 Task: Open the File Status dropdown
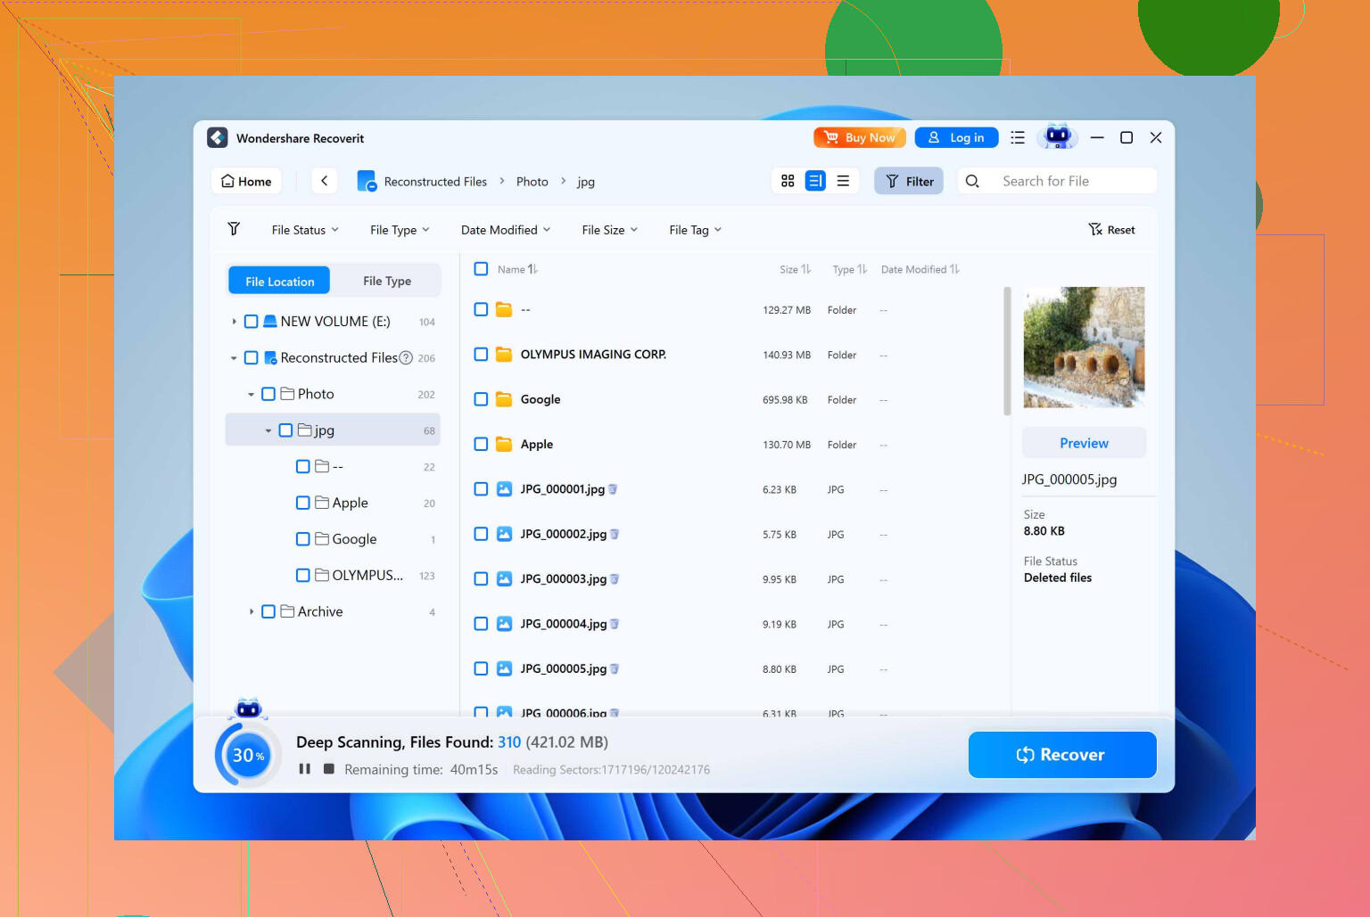[305, 230]
